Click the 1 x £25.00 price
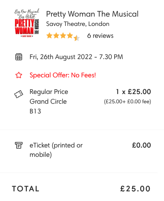The width and height of the screenshot is (164, 201). (133, 92)
